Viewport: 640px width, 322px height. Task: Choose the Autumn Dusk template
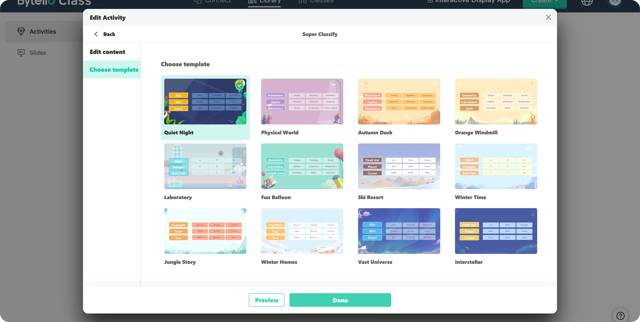click(399, 102)
